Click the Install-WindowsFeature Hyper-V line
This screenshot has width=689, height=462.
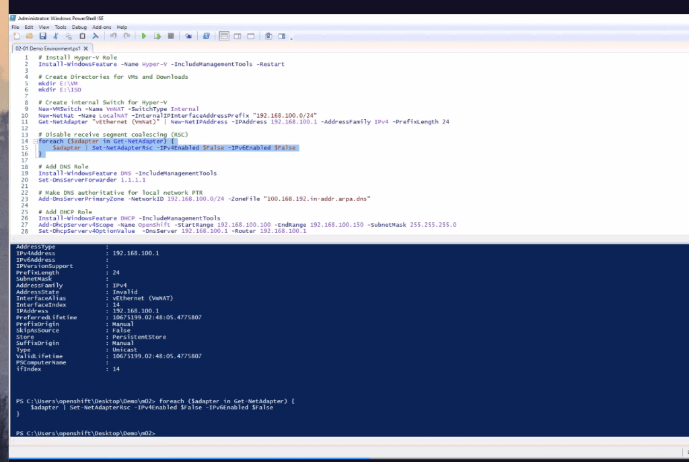click(x=161, y=64)
